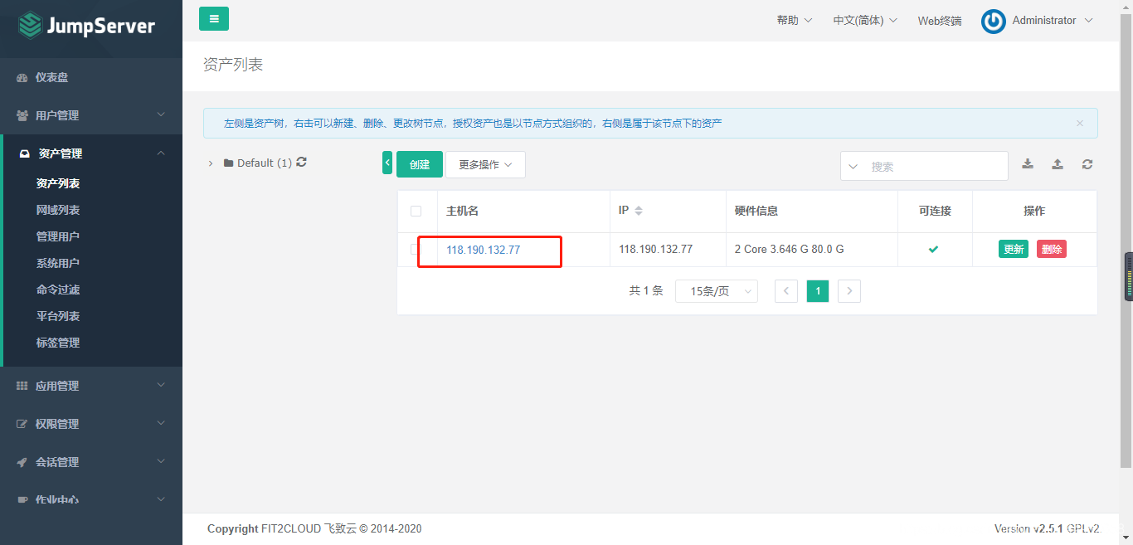Click the 权限管理 edit icon
Image resolution: width=1133 pixels, height=545 pixels.
click(22, 424)
